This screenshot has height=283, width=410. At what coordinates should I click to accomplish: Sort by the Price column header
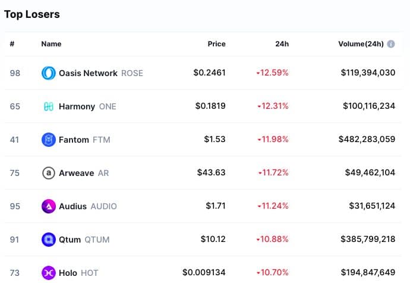[x=216, y=44]
